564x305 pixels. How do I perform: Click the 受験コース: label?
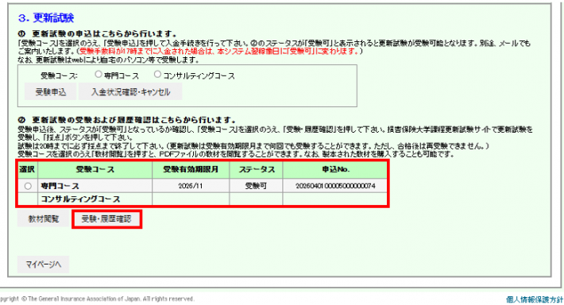tap(59, 76)
